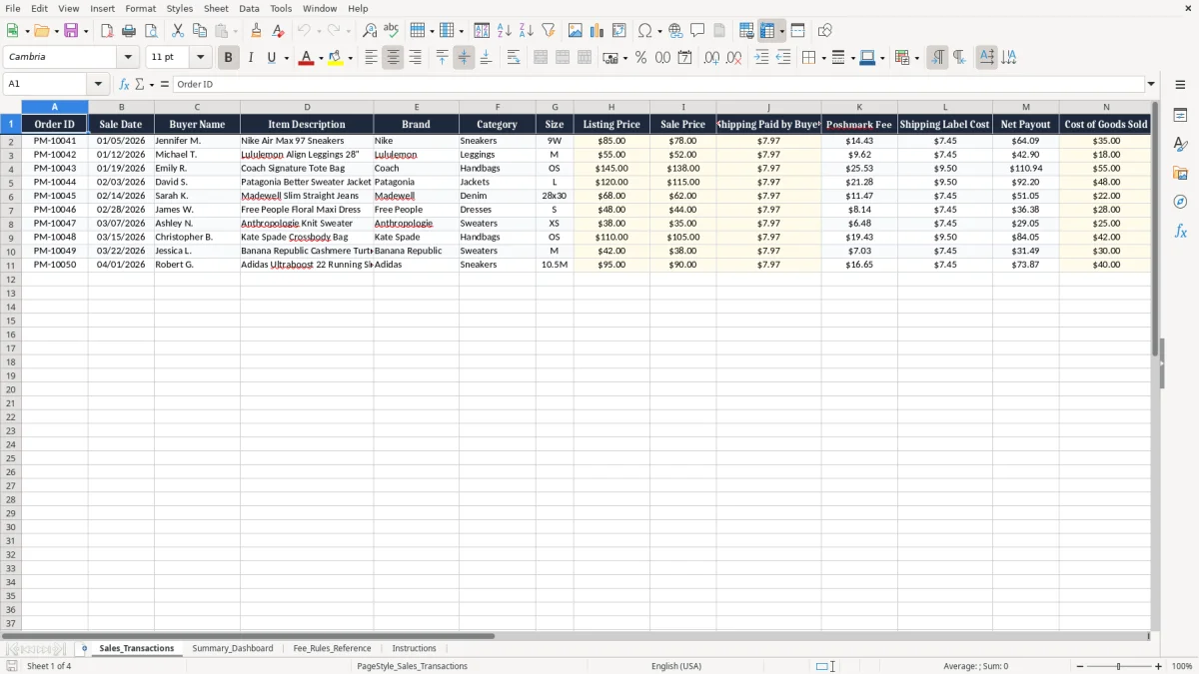Viewport: 1199px width, 674px height.
Task: Open Print Preview mode
Action: point(151,31)
